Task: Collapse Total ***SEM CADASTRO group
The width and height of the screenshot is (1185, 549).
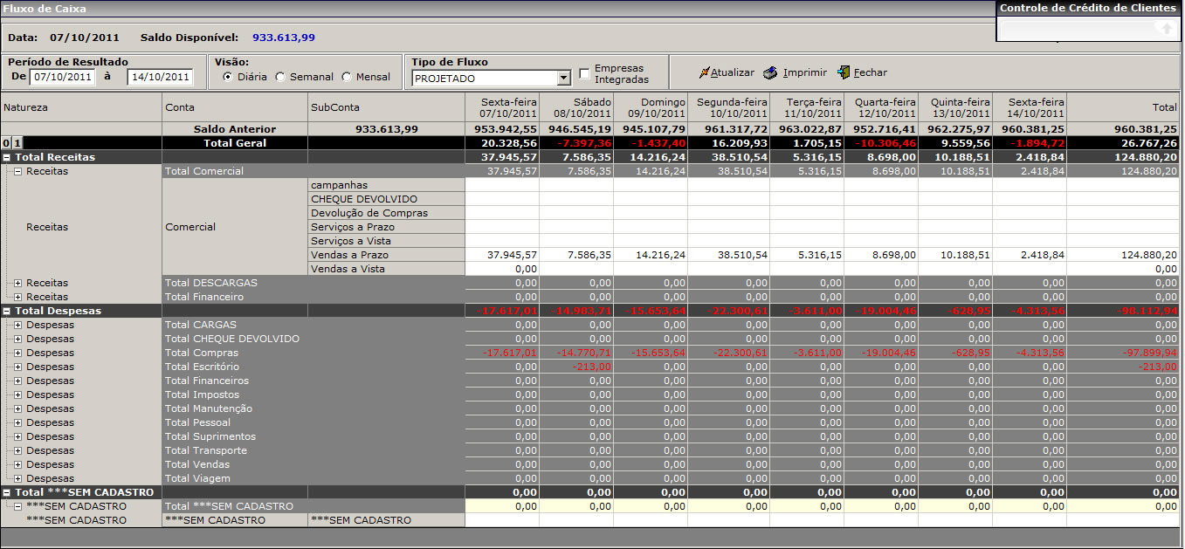Action: (7, 492)
